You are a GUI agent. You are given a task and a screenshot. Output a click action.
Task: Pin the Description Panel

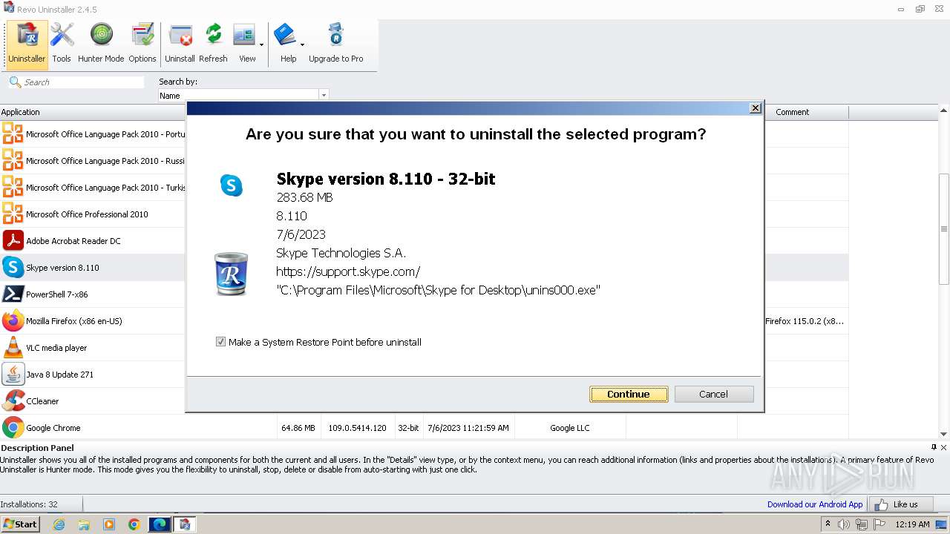(x=934, y=447)
